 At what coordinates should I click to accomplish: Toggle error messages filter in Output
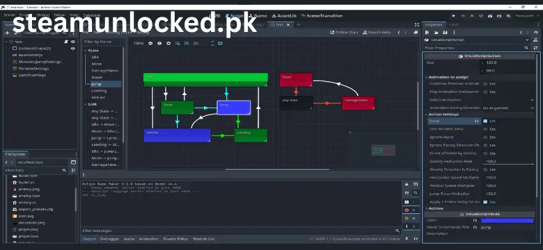pyautogui.click(x=411, y=210)
